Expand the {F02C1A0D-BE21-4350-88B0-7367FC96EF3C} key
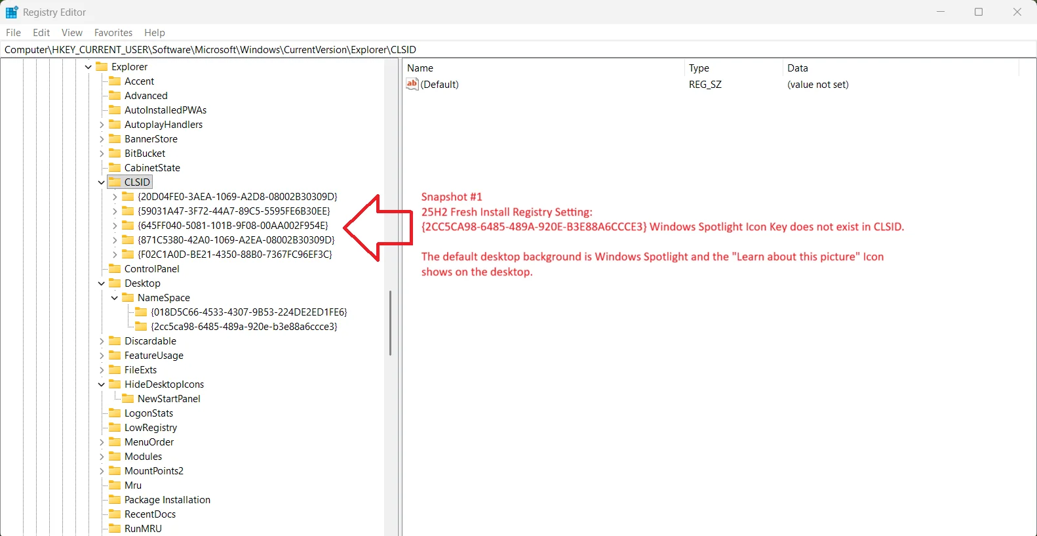 [x=115, y=255]
